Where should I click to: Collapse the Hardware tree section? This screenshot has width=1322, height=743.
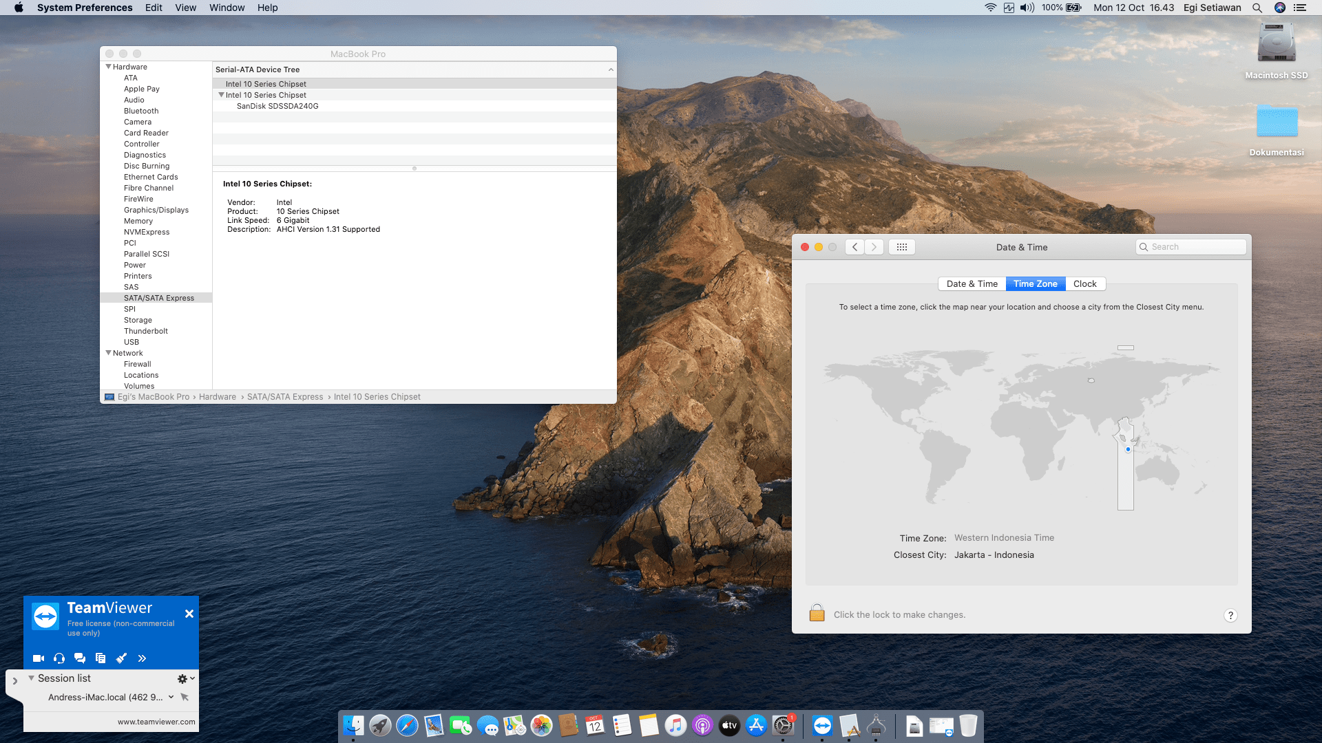(108, 67)
